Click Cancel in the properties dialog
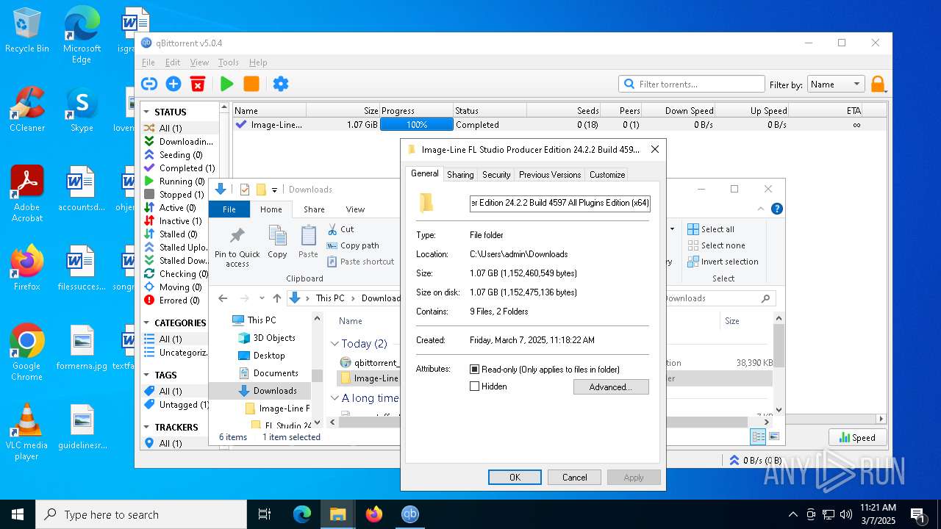Screen dimensions: 941x529 pos(574,478)
